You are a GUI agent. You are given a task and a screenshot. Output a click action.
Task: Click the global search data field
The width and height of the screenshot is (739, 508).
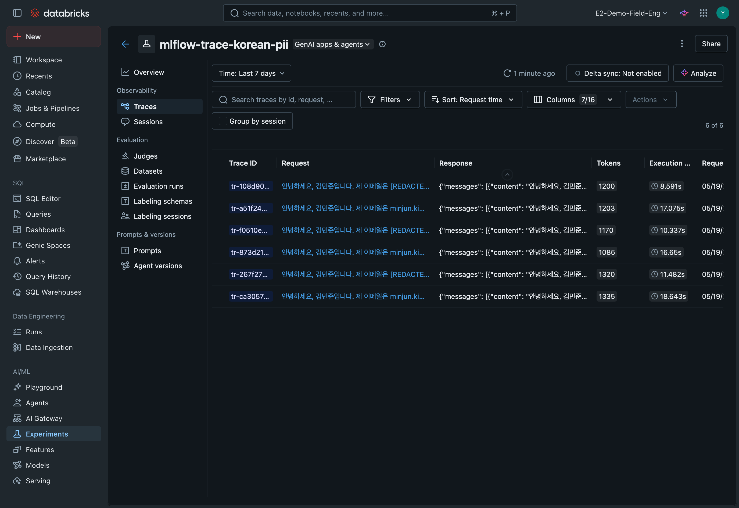(369, 13)
